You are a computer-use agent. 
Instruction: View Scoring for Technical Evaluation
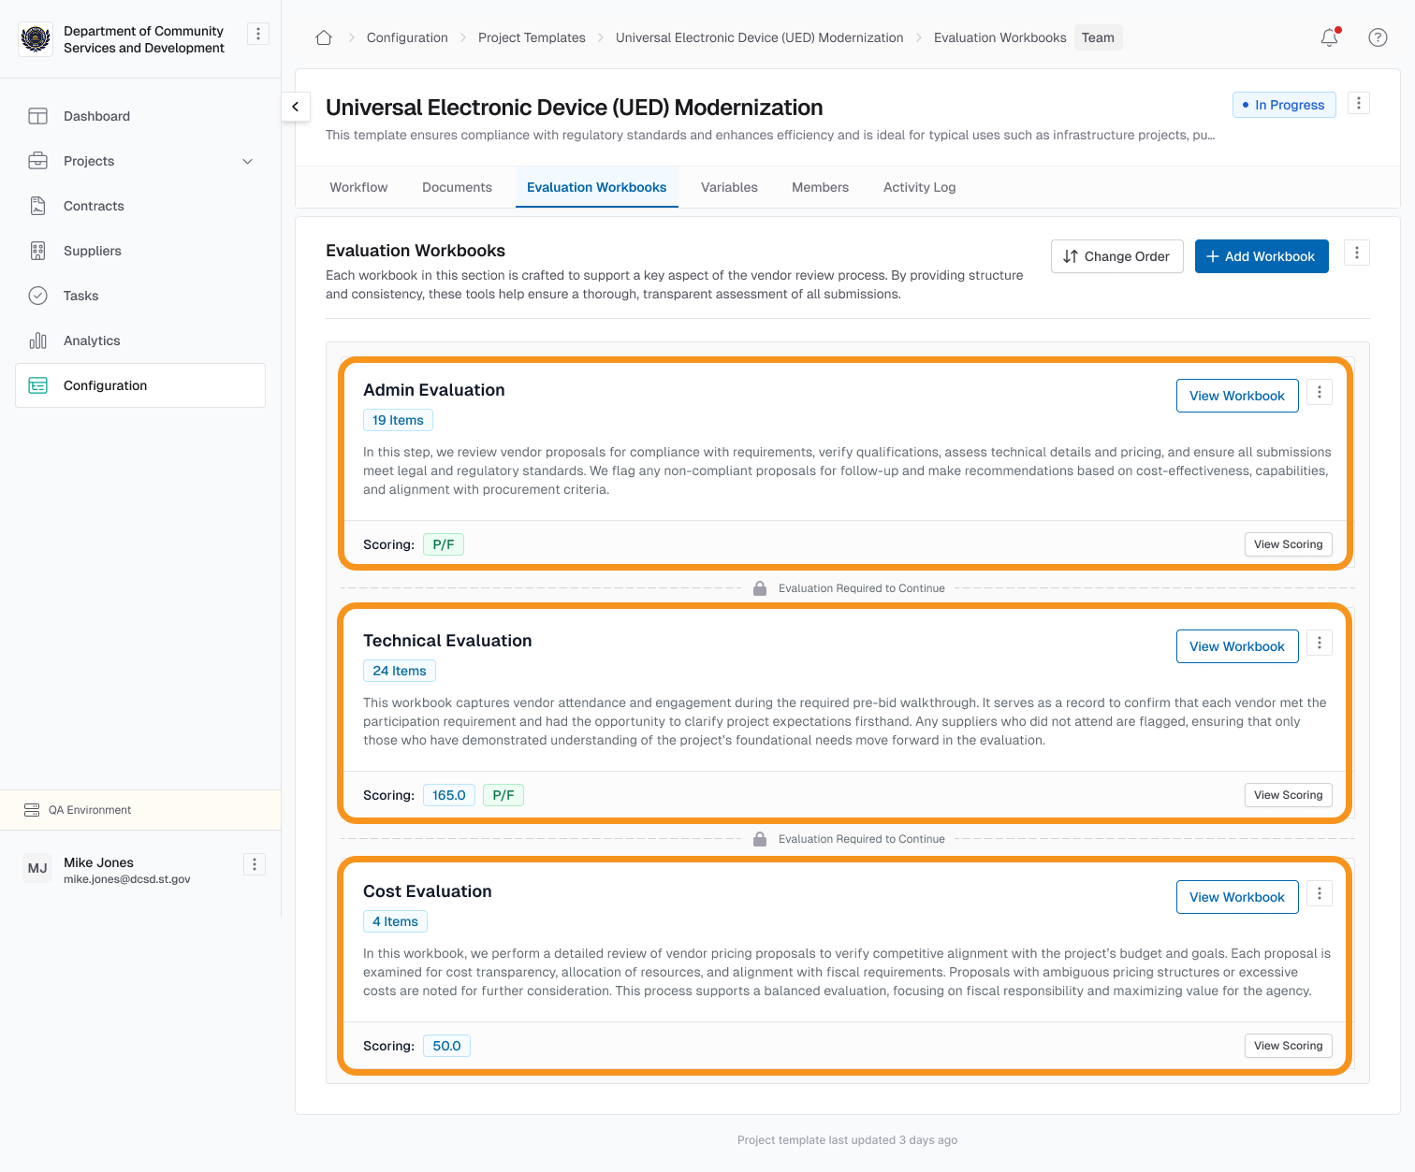(x=1288, y=795)
